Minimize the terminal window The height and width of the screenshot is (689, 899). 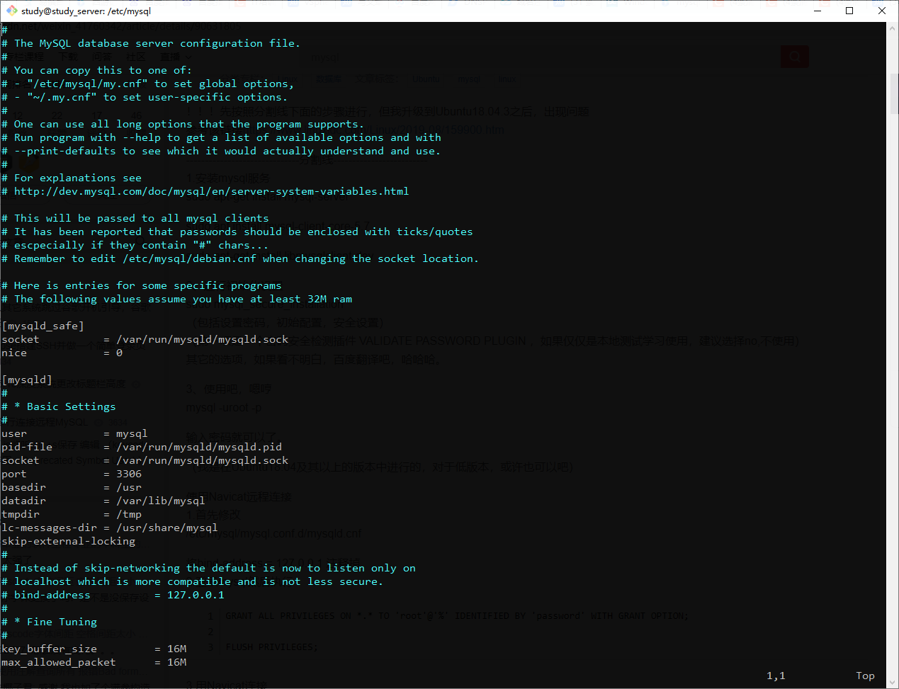[x=817, y=11]
